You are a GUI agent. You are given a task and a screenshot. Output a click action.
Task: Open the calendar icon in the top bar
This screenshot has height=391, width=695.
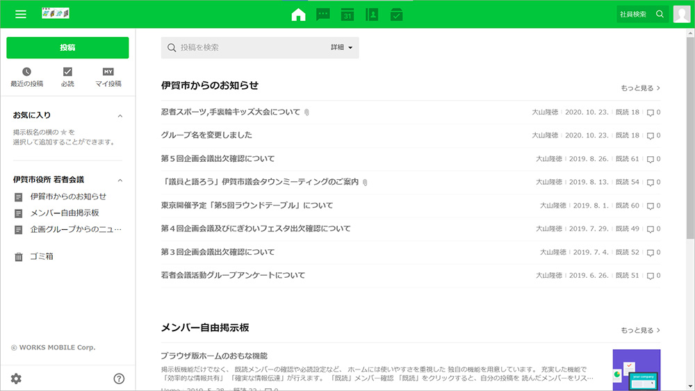point(347,15)
